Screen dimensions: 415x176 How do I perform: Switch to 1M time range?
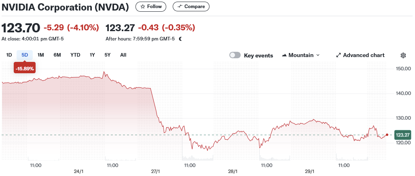40,55
